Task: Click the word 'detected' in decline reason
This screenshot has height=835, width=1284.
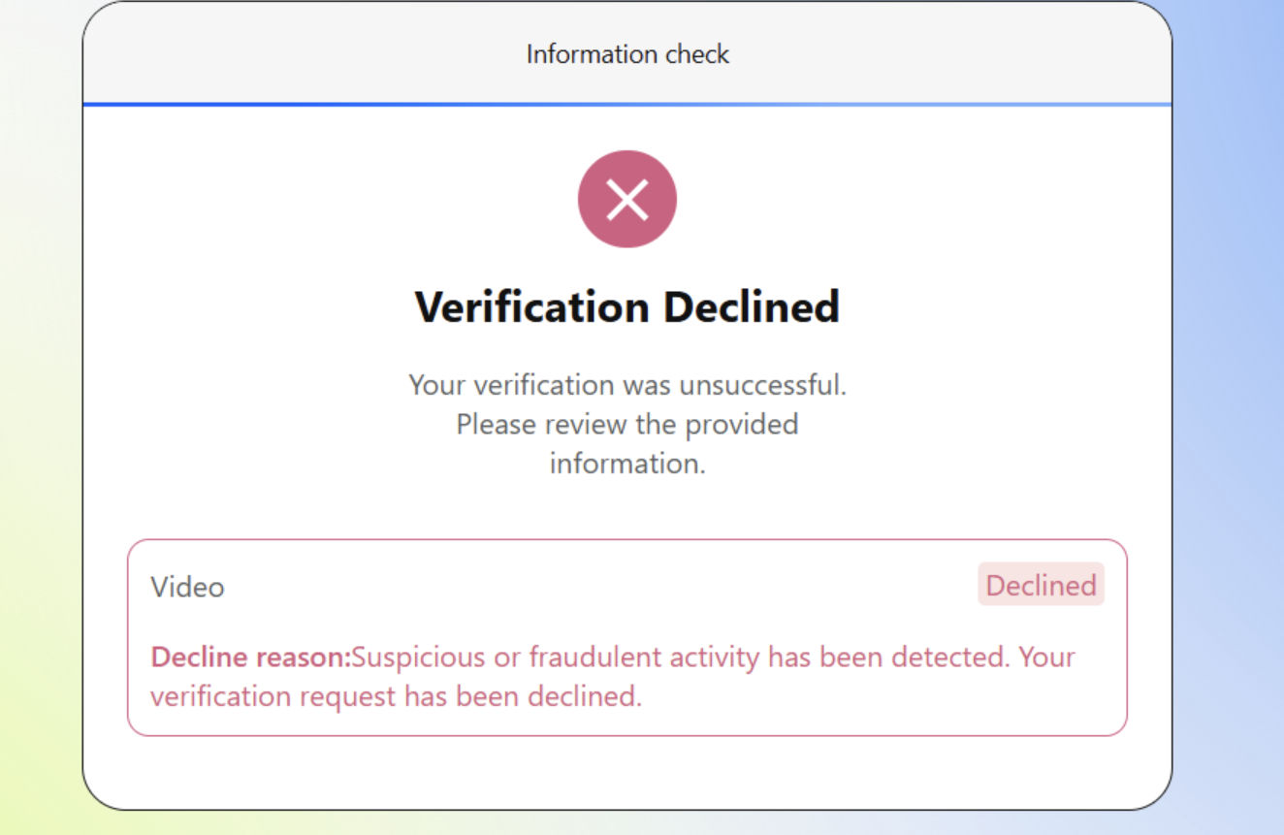Action: pyautogui.click(x=949, y=658)
